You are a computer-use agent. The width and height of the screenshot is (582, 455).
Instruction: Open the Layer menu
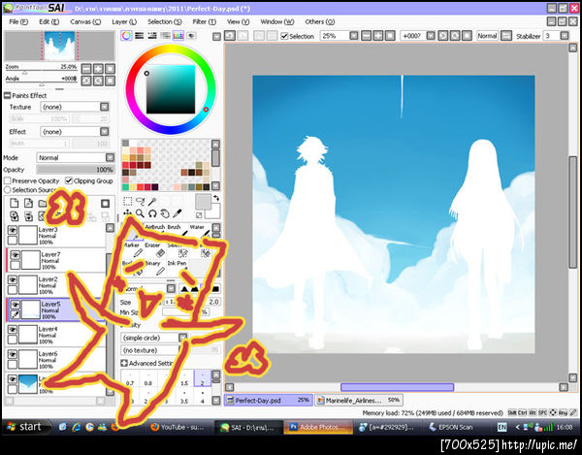coord(124,22)
